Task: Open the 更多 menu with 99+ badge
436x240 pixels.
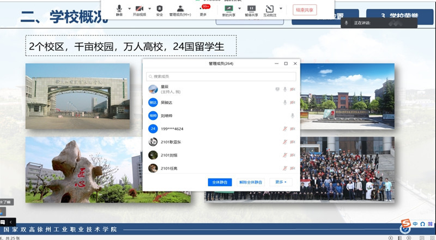Action: click(x=203, y=9)
